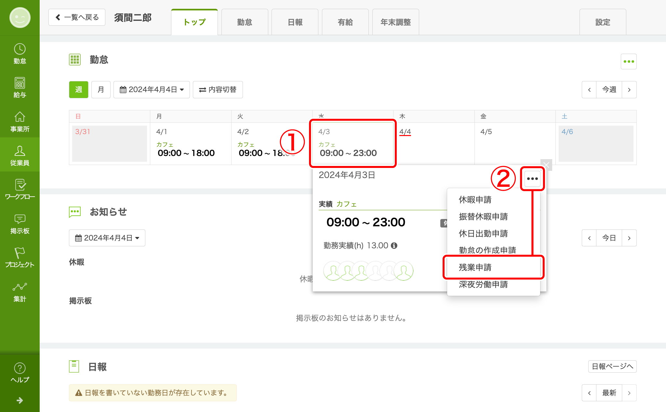Image resolution: width=666 pixels, height=412 pixels.
Task: Switch to the 勤怠 tab
Action: pyautogui.click(x=245, y=22)
